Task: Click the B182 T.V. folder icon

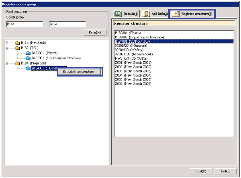Action: point(17,48)
